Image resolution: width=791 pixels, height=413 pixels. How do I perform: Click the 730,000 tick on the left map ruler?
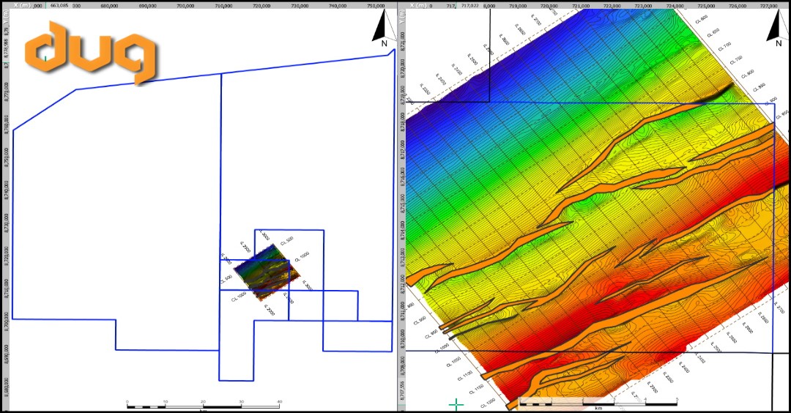(300, 6)
